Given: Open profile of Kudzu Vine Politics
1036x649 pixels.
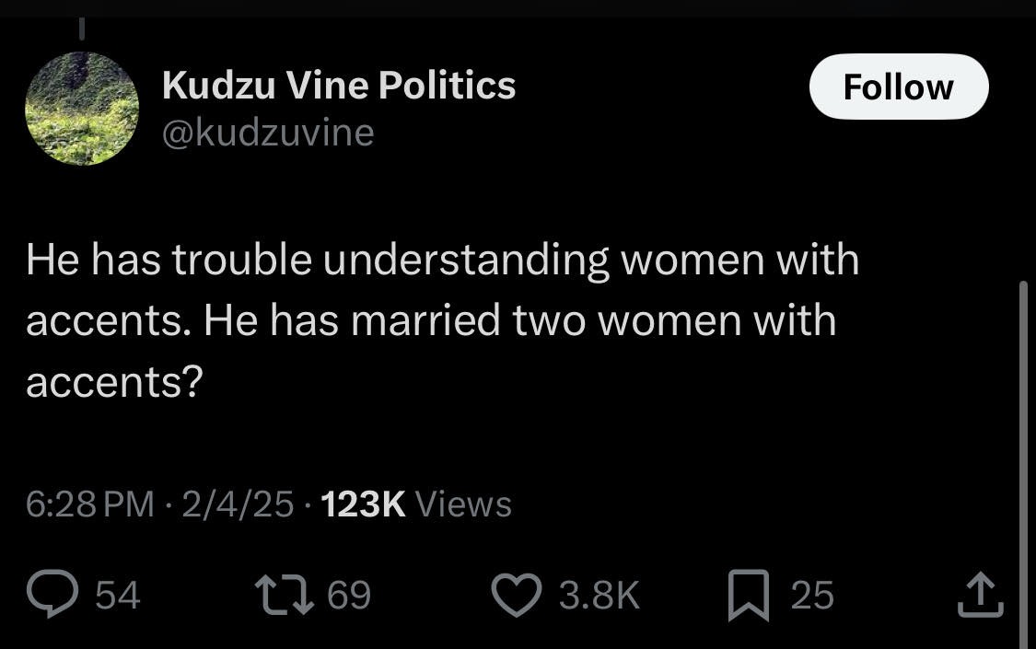Looking at the screenshot, I should [x=339, y=85].
